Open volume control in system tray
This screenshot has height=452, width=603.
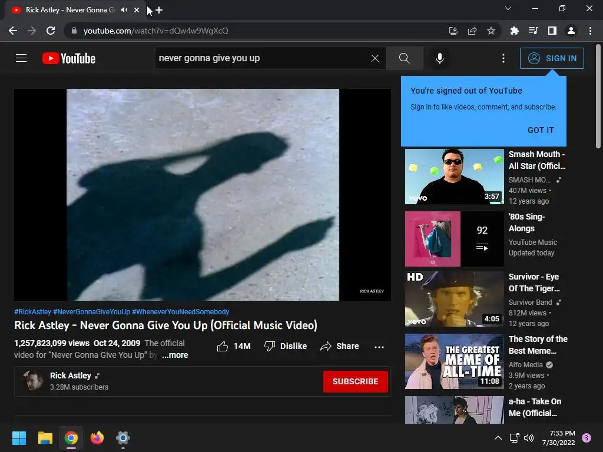click(x=529, y=438)
